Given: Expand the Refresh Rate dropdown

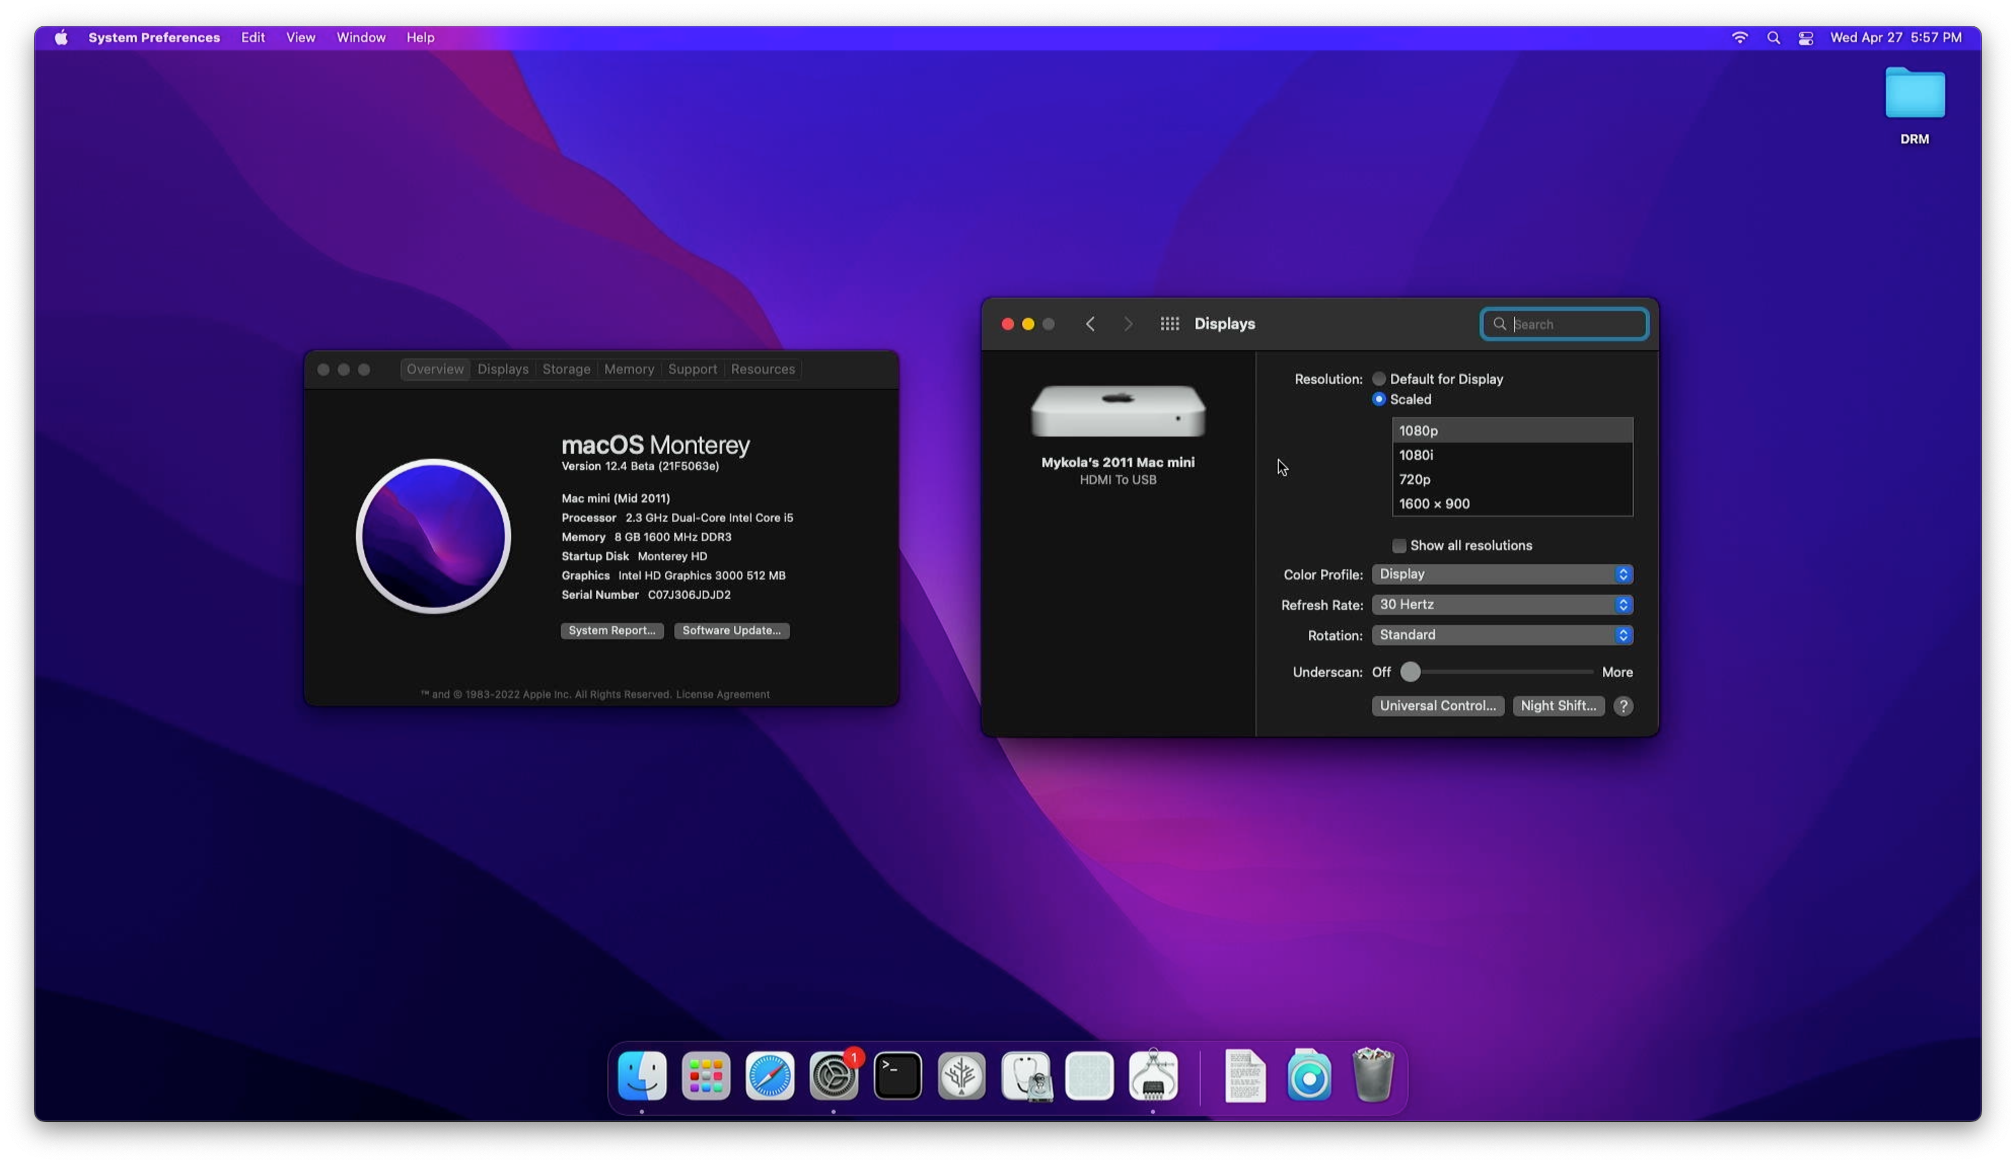Looking at the screenshot, I should 1502,604.
